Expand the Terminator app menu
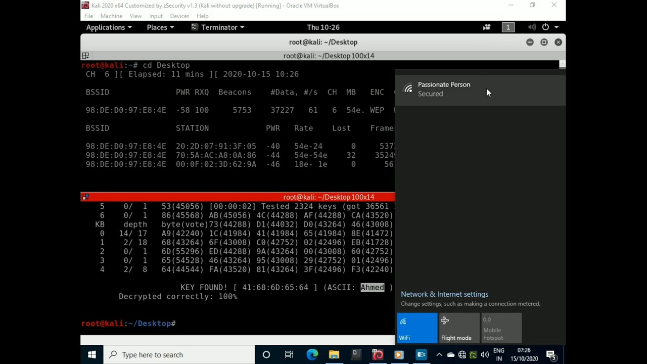Viewport: 647px width, 364px height. [x=218, y=27]
